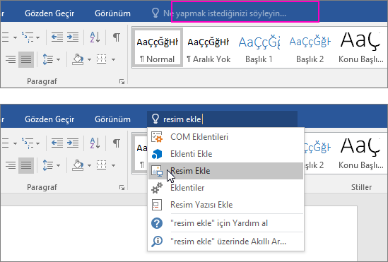Expand Shading color arrow in ribbon with empty search
This screenshot has width=388, height=262.
(89, 59)
